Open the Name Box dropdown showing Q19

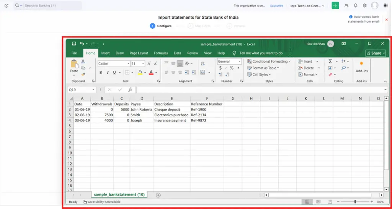93,90
